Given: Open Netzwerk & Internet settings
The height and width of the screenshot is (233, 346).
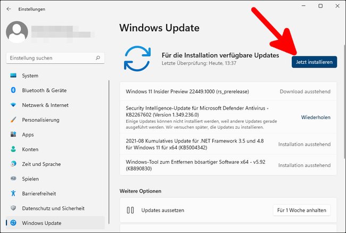Looking at the screenshot, I should [55, 105].
